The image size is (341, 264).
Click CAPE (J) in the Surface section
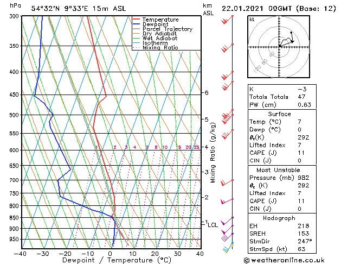click(263, 153)
